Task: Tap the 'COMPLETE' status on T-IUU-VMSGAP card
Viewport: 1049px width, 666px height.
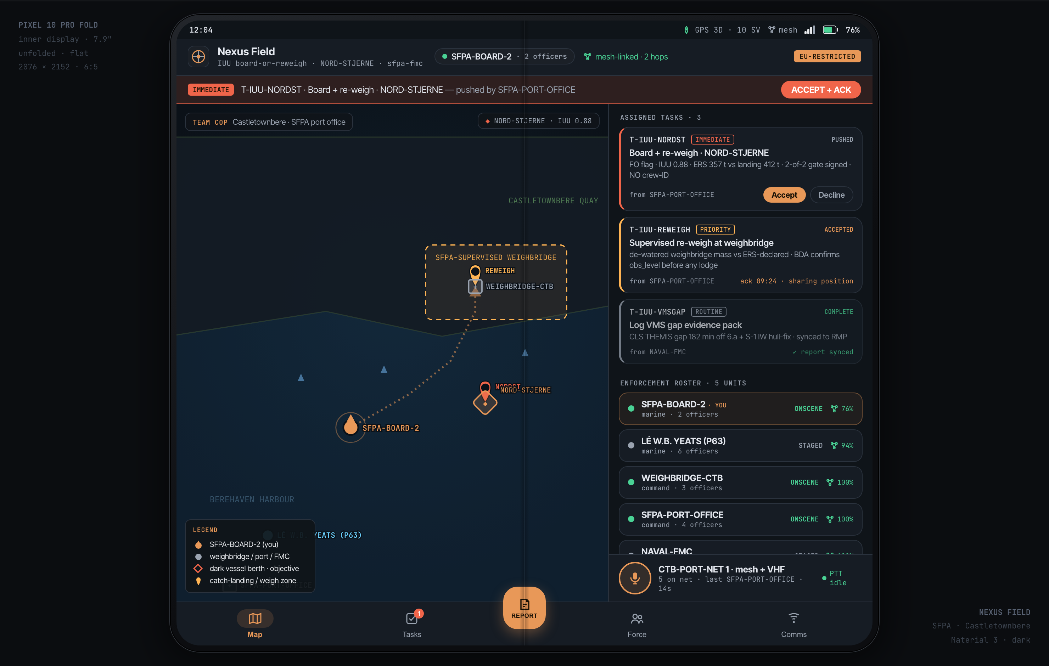Action: (838, 312)
